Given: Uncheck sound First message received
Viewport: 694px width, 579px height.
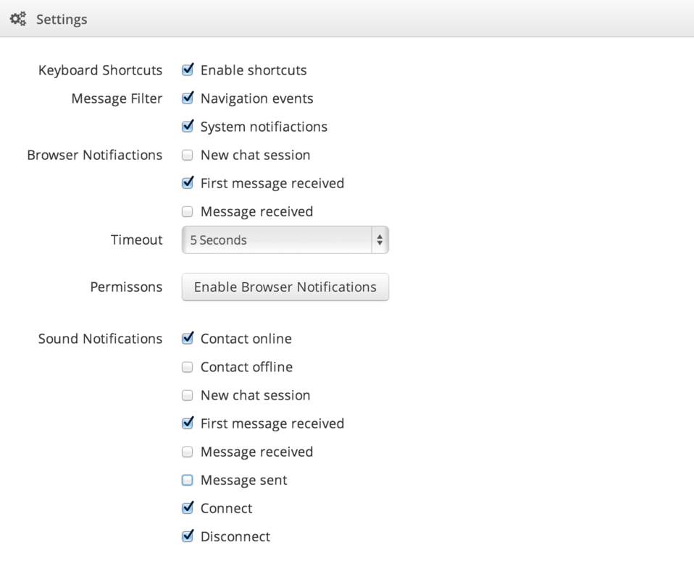Looking at the screenshot, I should tap(188, 423).
